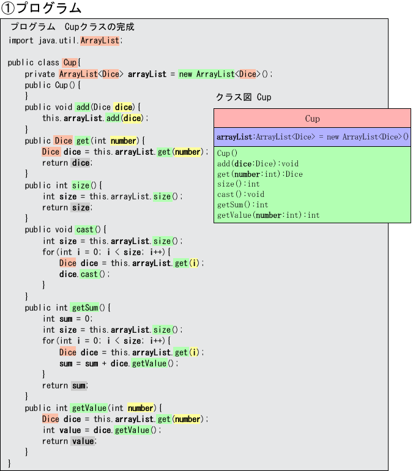
Task: Click the pink Cup header in class diagram
Action: point(312,119)
